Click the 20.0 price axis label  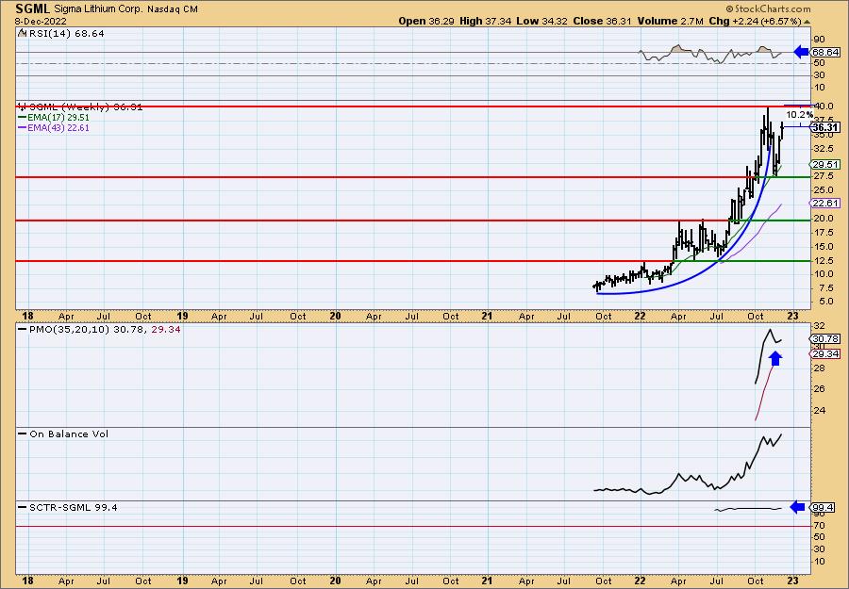click(x=823, y=219)
